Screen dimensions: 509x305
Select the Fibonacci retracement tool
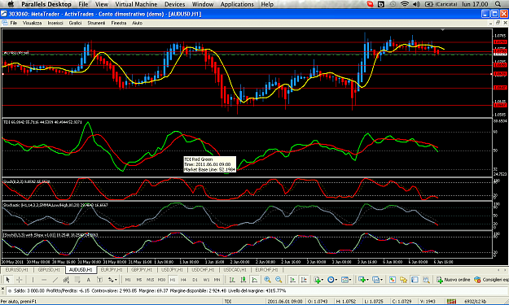pos(77,280)
